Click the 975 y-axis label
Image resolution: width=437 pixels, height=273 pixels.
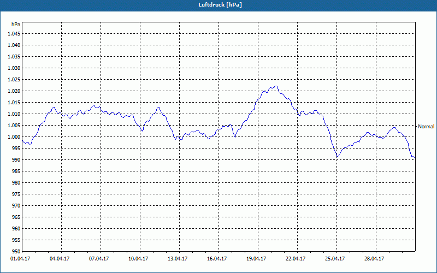(x=17, y=194)
